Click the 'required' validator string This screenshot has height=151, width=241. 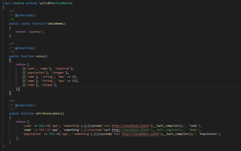(62, 69)
